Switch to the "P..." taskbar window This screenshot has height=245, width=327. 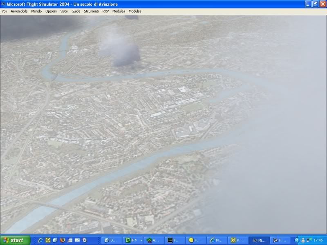coord(238,240)
